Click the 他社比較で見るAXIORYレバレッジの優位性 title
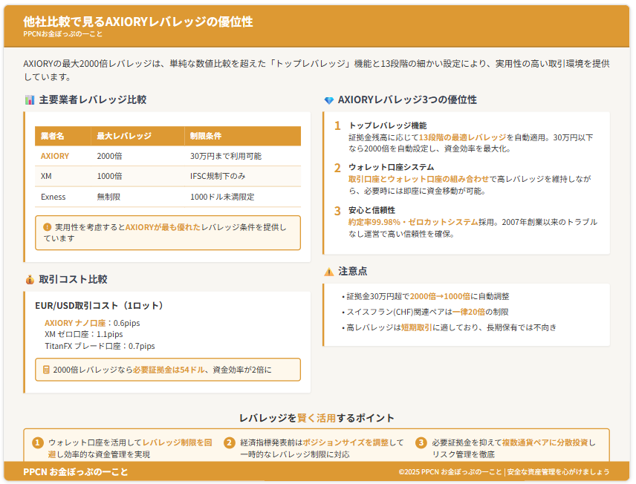The height and width of the screenshot is (484, 636). click(138, 22)
